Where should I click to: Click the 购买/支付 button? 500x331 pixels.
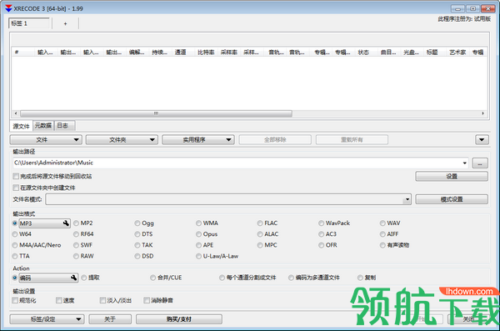[x=179, y=319]
